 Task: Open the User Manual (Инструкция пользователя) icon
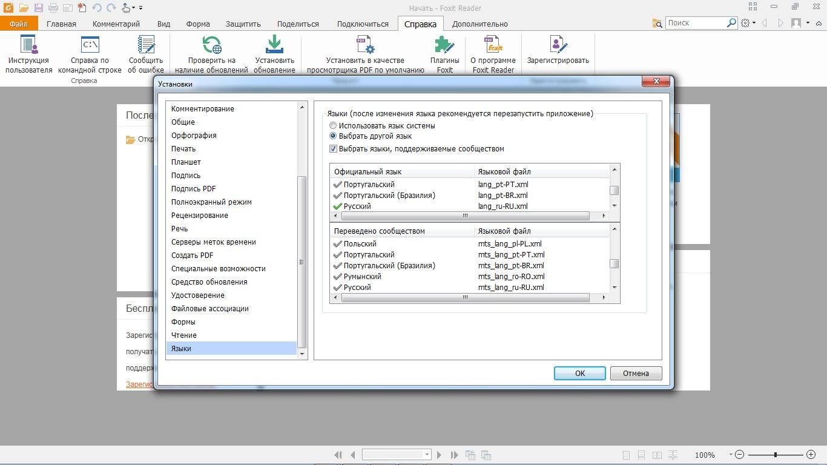(29, 54)
